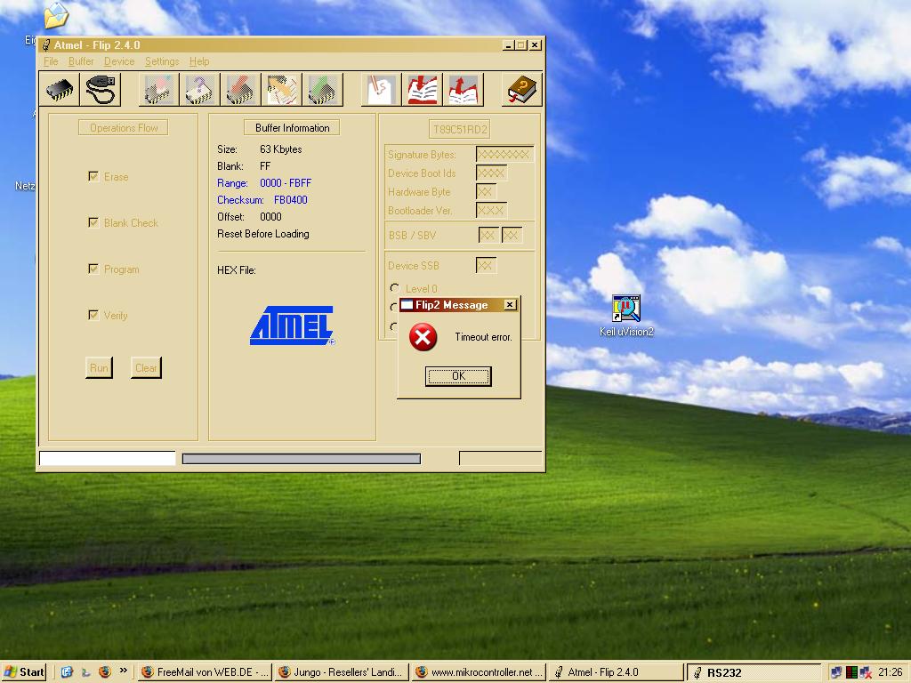Open the Buffer menu
This screenshot has height=683, width=911.
81,61
